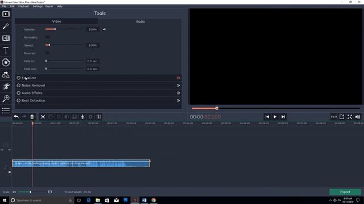Open the Titles text tool
This screenshot has height=204, width=364.
(x=6, y=50)
